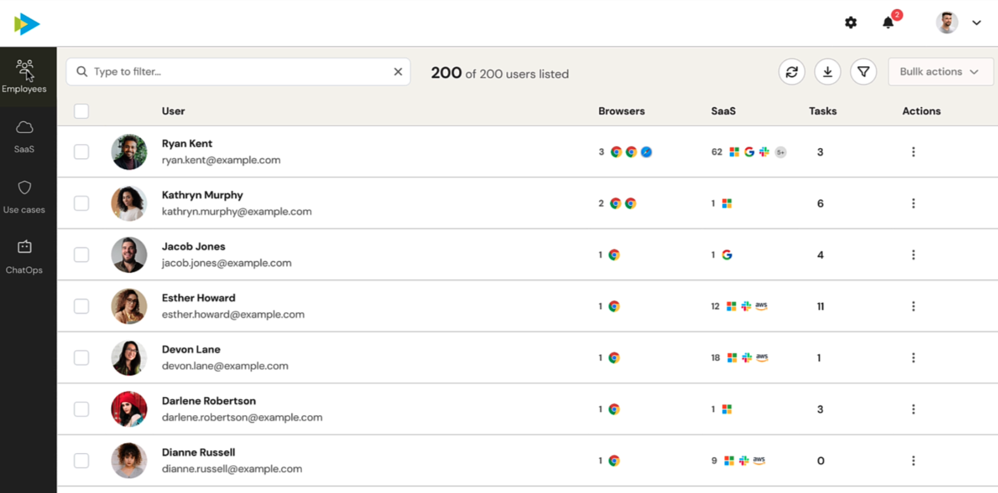Viewport: 998px width, 493px height.
Task: Open the settings gear icon
Action: pos(850,23)
